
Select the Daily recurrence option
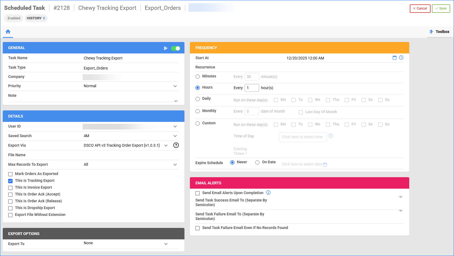pyautogui.click(x=198, y=99)
